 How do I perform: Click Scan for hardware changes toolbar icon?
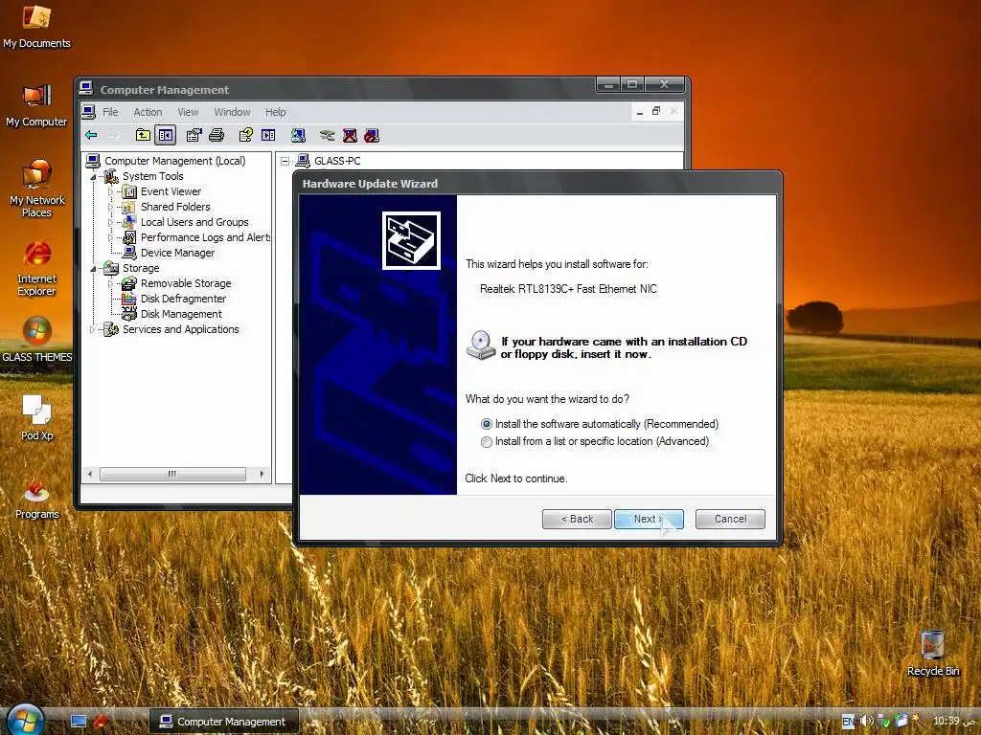coord(298,135)
